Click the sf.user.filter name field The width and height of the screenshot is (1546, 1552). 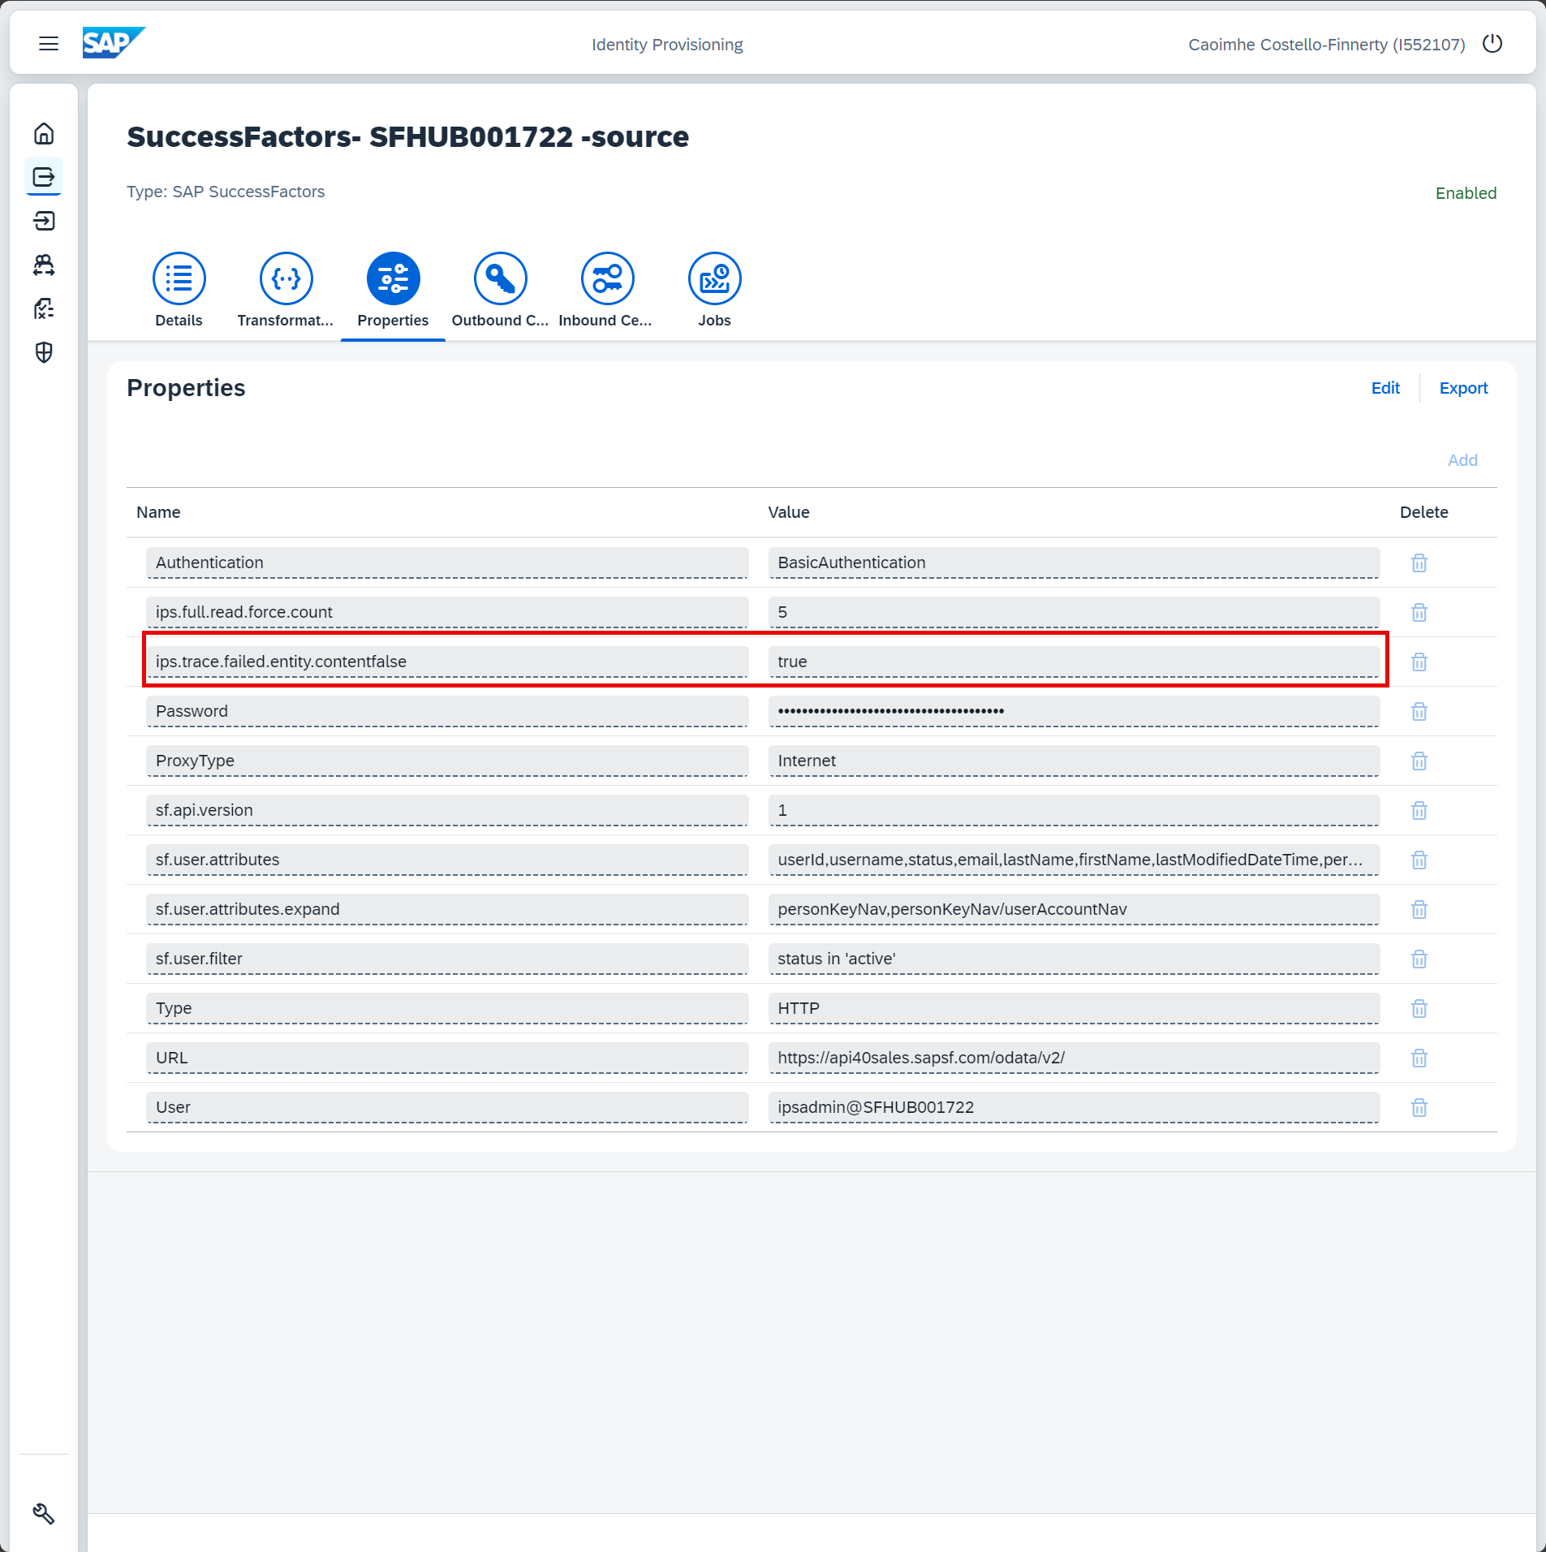[x=447, y=959]
